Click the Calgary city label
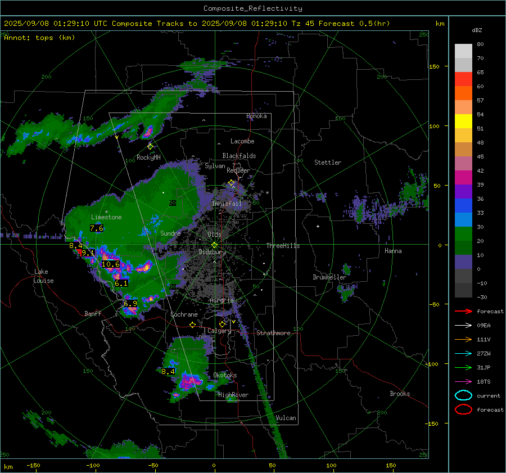 click(x=219, y=331)
